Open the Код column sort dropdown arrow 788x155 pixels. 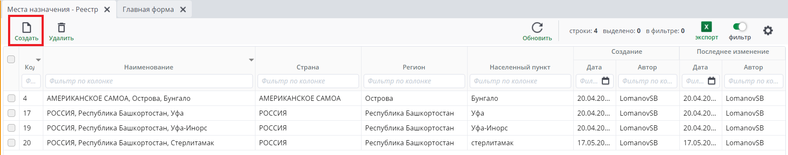point(39,60)
